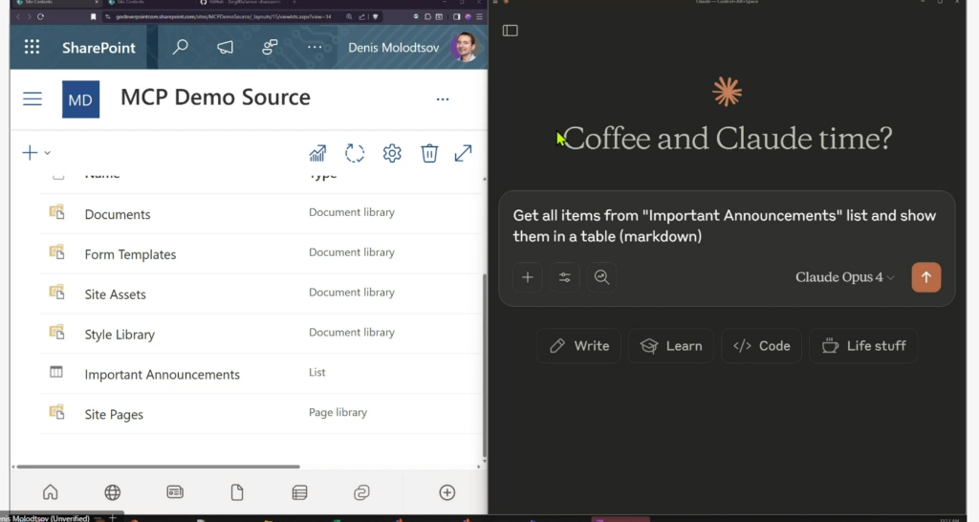Viewport: 979px width, 522px height.
Task: Click the research magnifier icon in Claude
Action: (602, 277)
